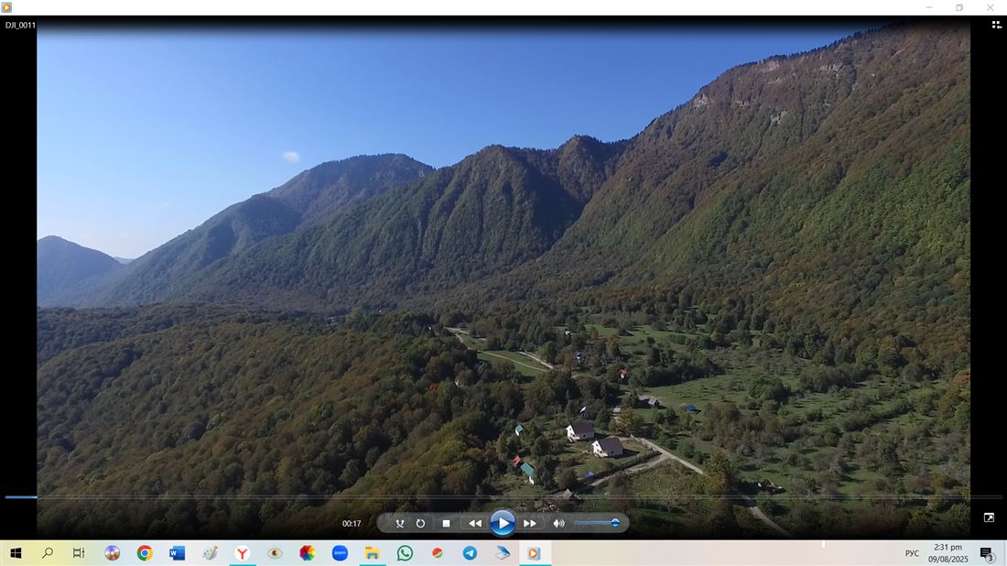Open the disc app on taskbar
The width and height of the screenshot is (1007, 566).
pos(113,553)
